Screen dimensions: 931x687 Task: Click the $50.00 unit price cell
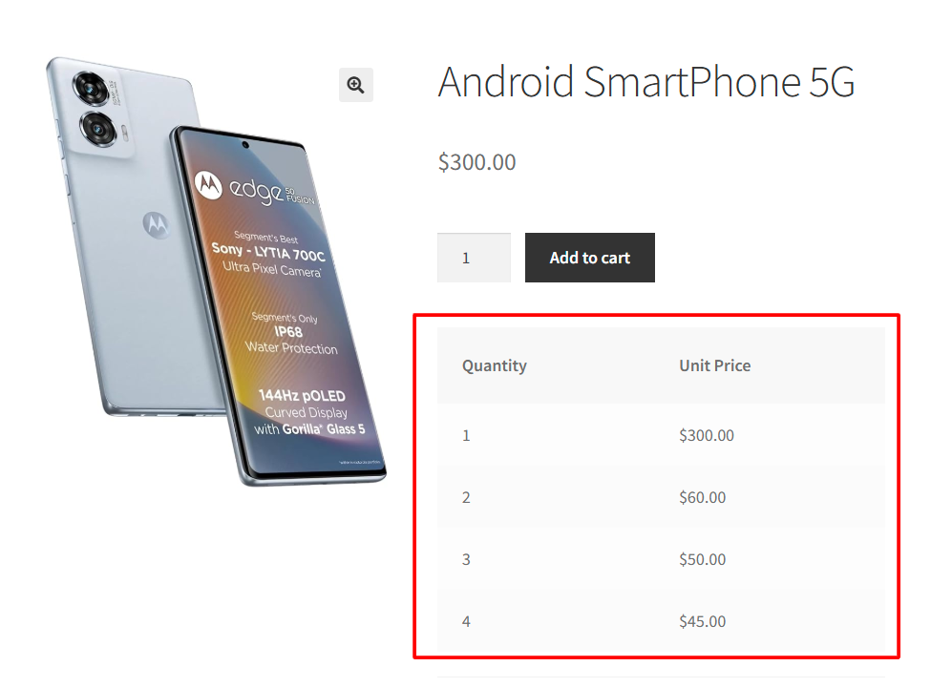click(x=703, y=559)
